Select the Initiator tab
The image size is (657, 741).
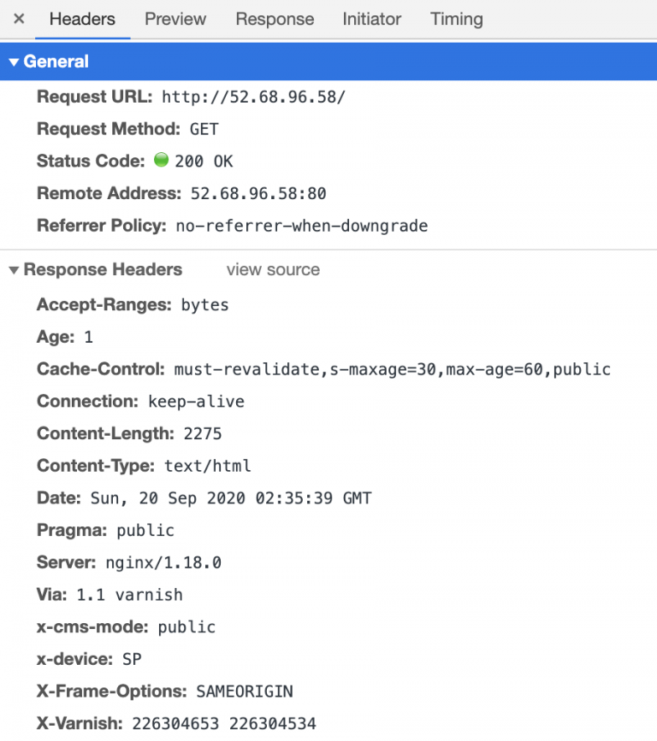coord(371,19)
